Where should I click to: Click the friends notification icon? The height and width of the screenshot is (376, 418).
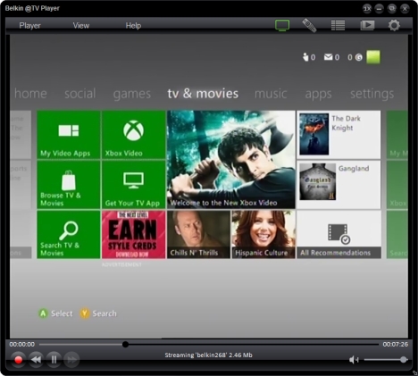pos(305,57)
